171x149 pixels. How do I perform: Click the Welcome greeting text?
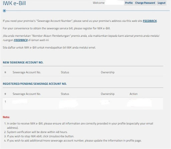pyautogui.click(x=99, y=3)
